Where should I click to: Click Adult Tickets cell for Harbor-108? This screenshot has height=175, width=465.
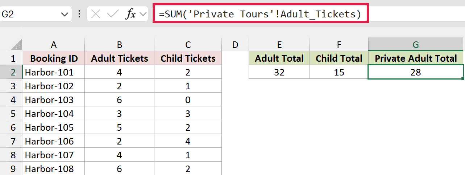[x=120, y=168]
